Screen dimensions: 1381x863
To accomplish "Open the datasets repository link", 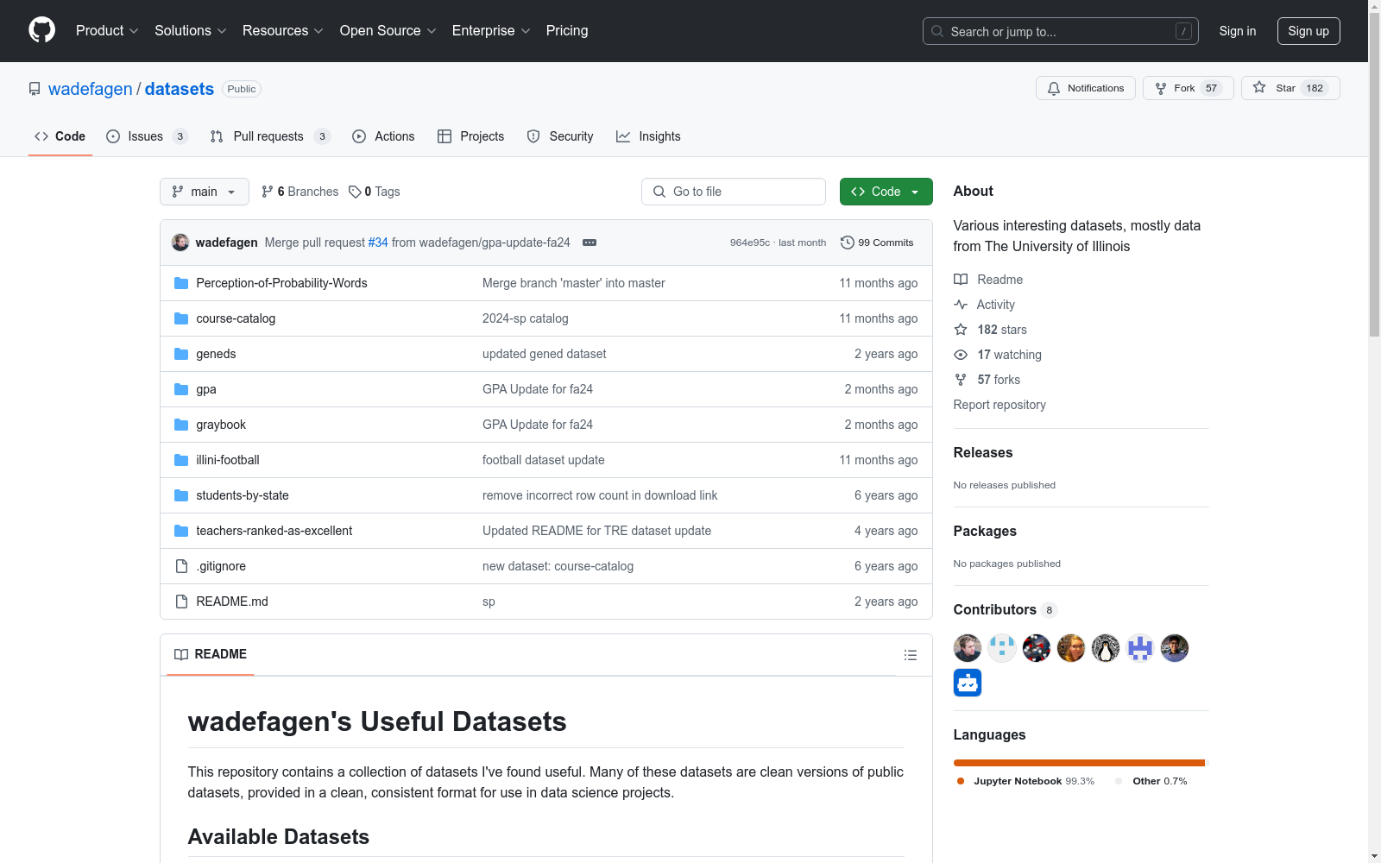I will click(x=180, y=89).
